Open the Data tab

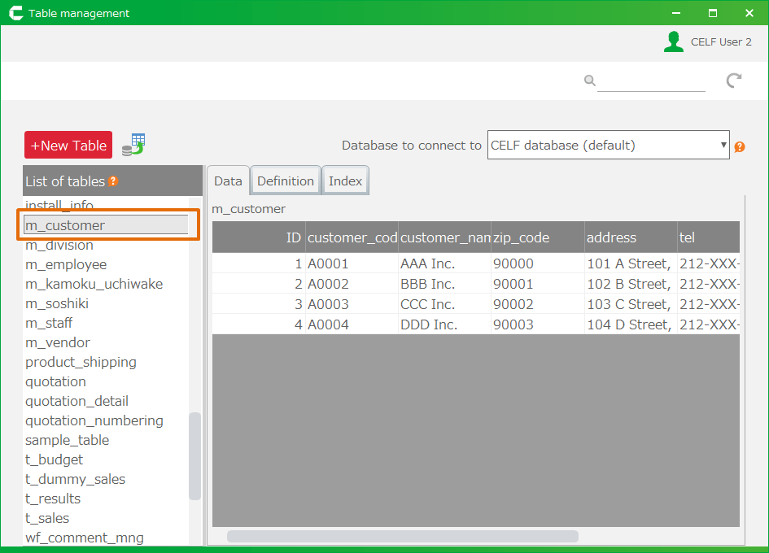(228, 181)
